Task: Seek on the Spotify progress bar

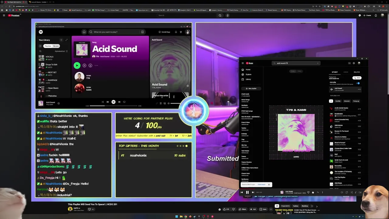Action: (x=113, y=106)
